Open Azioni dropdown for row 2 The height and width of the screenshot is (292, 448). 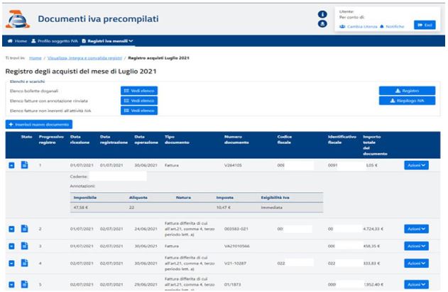(416, 229)
